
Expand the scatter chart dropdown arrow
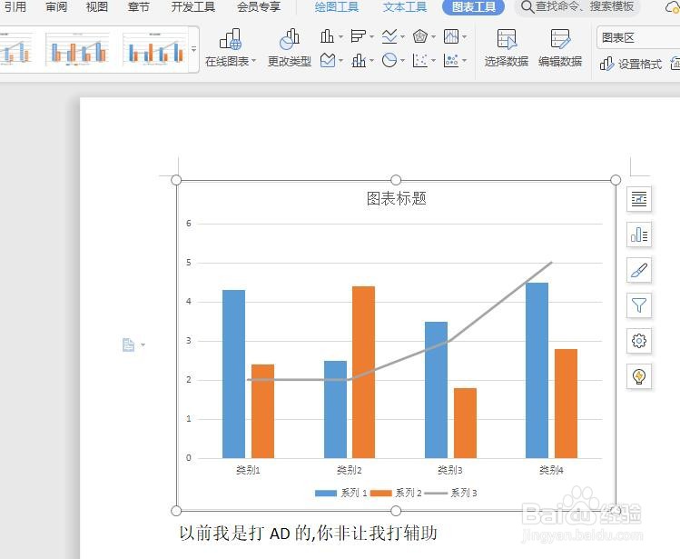coord(433,60)
